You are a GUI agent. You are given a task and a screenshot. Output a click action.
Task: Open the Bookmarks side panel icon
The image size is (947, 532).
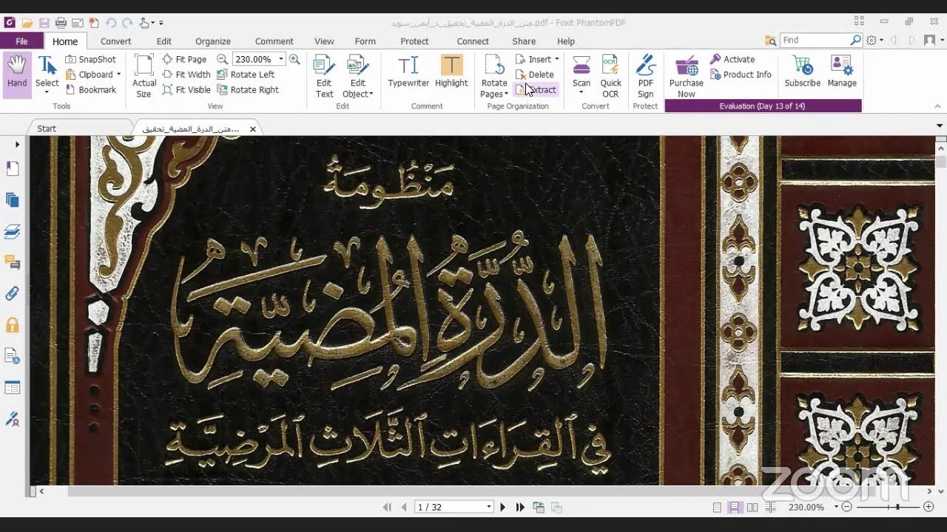coord(13,169)
